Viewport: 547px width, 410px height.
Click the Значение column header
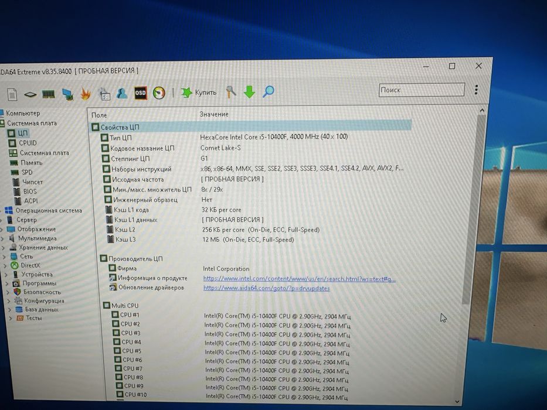pos(214,114)
